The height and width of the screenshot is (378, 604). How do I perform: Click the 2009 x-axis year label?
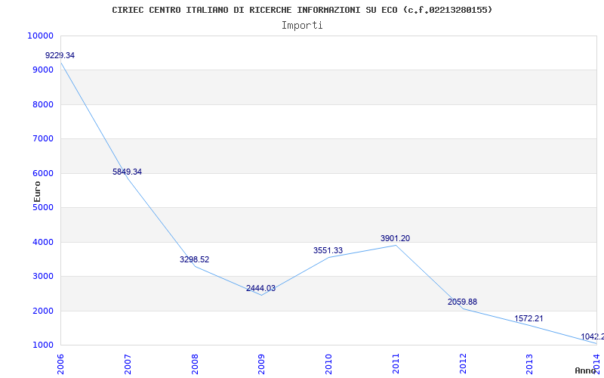coord(261,364)
